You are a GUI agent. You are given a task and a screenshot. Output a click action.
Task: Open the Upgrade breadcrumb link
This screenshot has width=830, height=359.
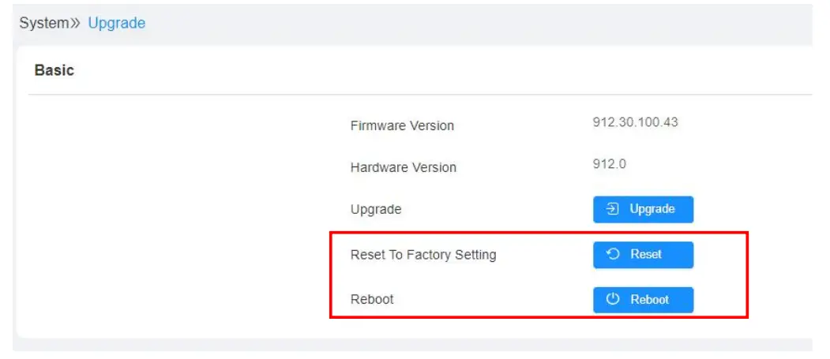click(x=116, y=23)
